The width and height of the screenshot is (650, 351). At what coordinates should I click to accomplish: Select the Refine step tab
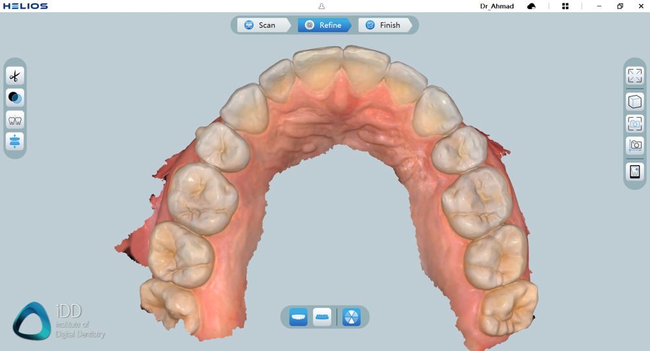click(324, 25)
